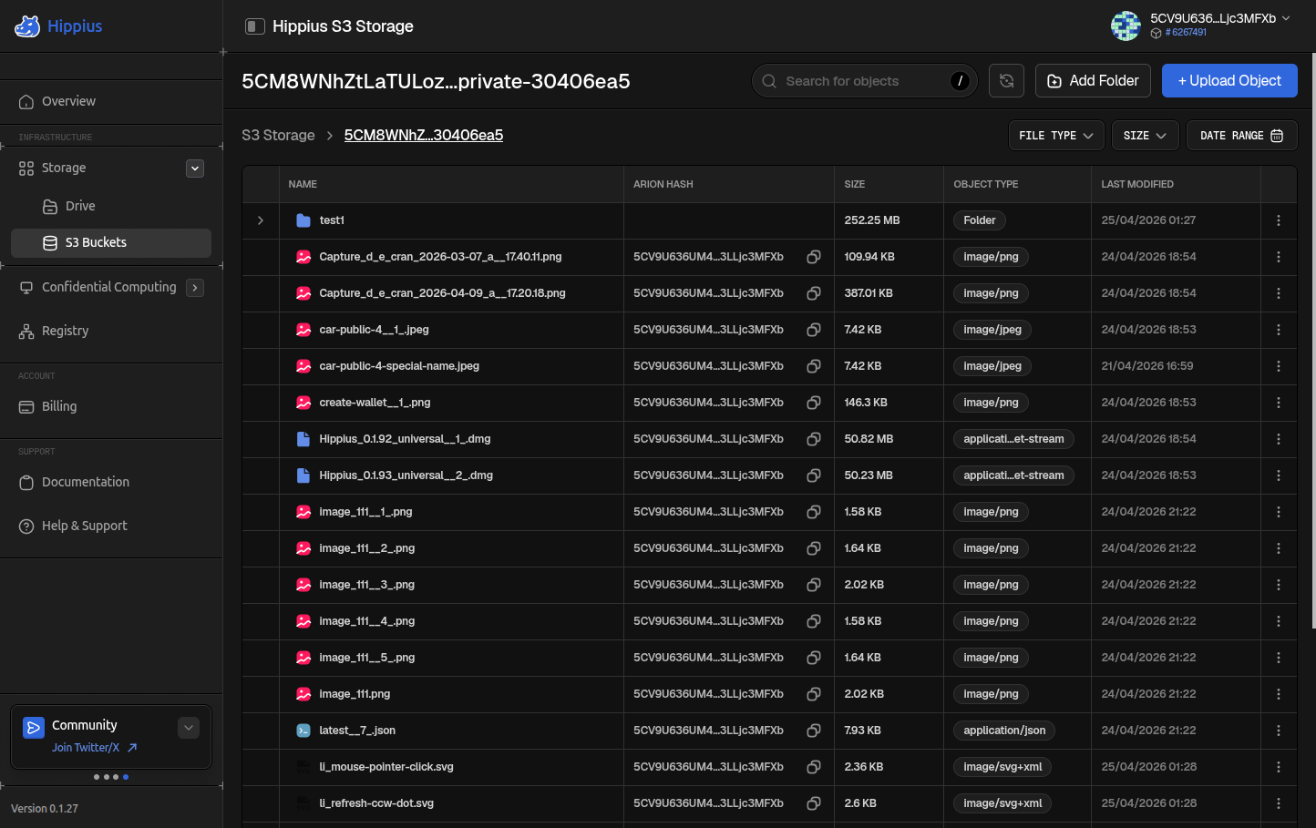1316x828 pixels.
Task: Open file image_111__5_.png
Action: click(367, 658)
